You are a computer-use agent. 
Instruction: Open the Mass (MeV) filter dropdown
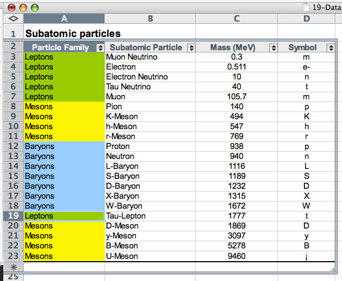click(x=273, y=47)
